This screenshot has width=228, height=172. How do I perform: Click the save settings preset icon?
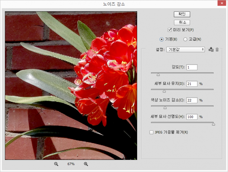211,50
